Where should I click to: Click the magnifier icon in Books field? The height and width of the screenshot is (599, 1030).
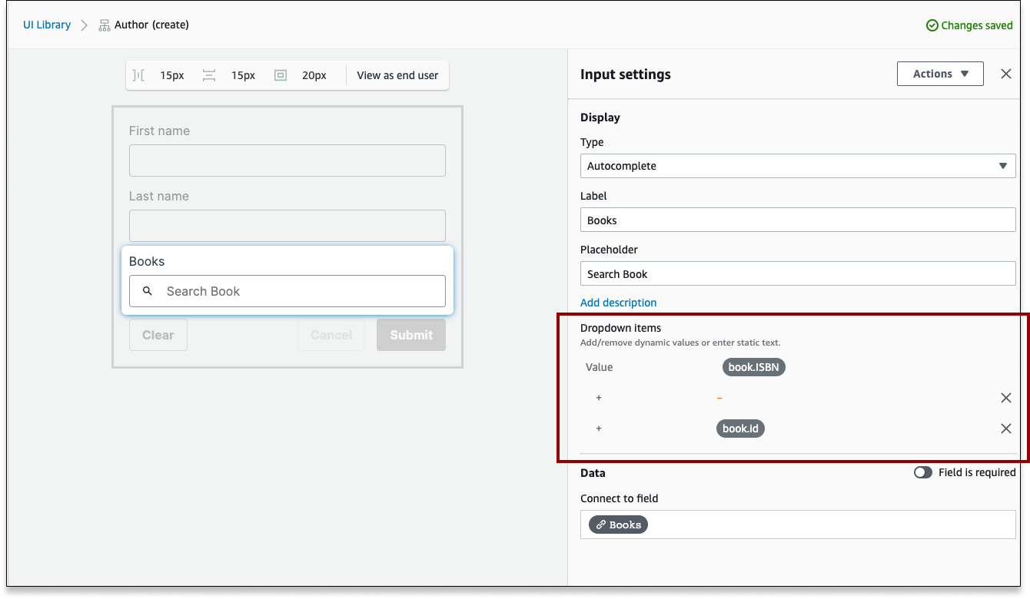coord(148,291)
